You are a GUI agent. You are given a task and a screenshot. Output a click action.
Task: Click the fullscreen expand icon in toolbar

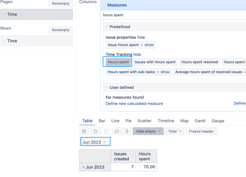84,131
